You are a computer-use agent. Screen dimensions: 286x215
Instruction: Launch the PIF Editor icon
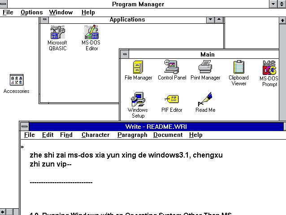[x=172, y=100]
